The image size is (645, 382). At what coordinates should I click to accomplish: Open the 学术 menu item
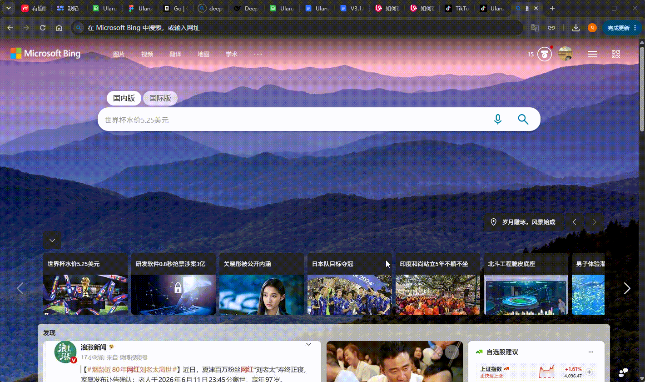(x=232, y=54)
